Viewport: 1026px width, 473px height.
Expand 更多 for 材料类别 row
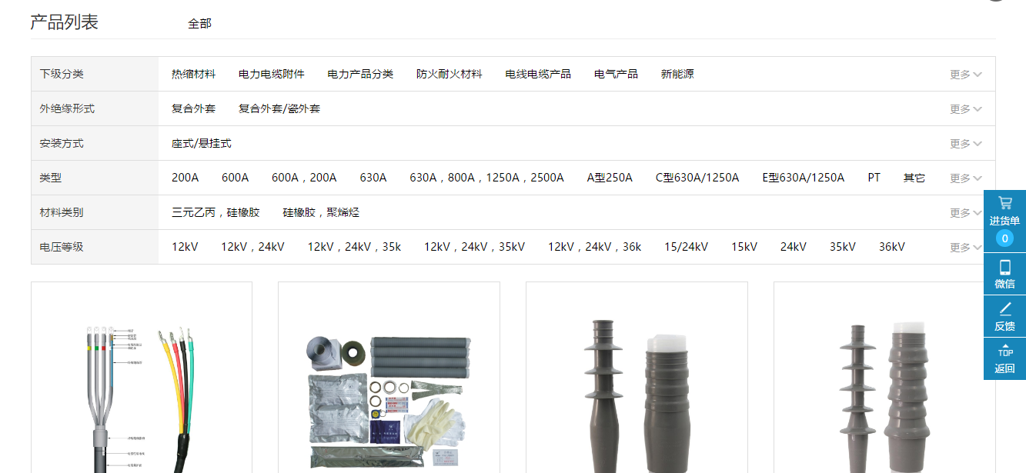(x=964, y=212)
